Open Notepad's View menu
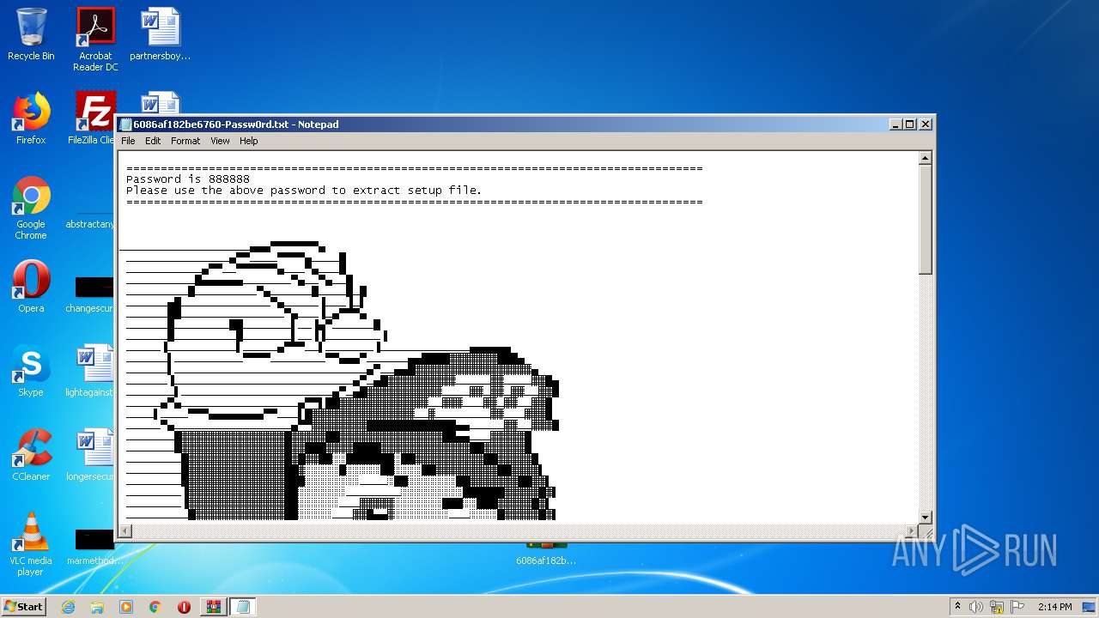The width and height of the screenshot is (1099, 618). (x=220, y=141)
